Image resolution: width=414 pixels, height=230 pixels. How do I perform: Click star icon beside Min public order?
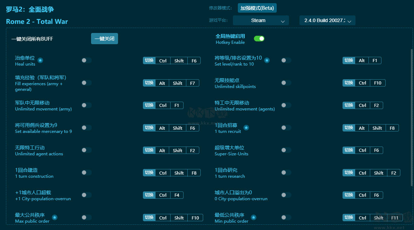(254, 217)
